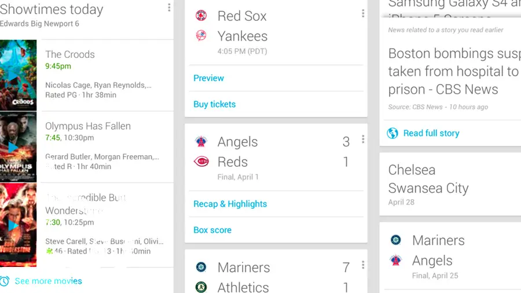
Task: Play The Croods trailer poster
Action: (19, 75)
